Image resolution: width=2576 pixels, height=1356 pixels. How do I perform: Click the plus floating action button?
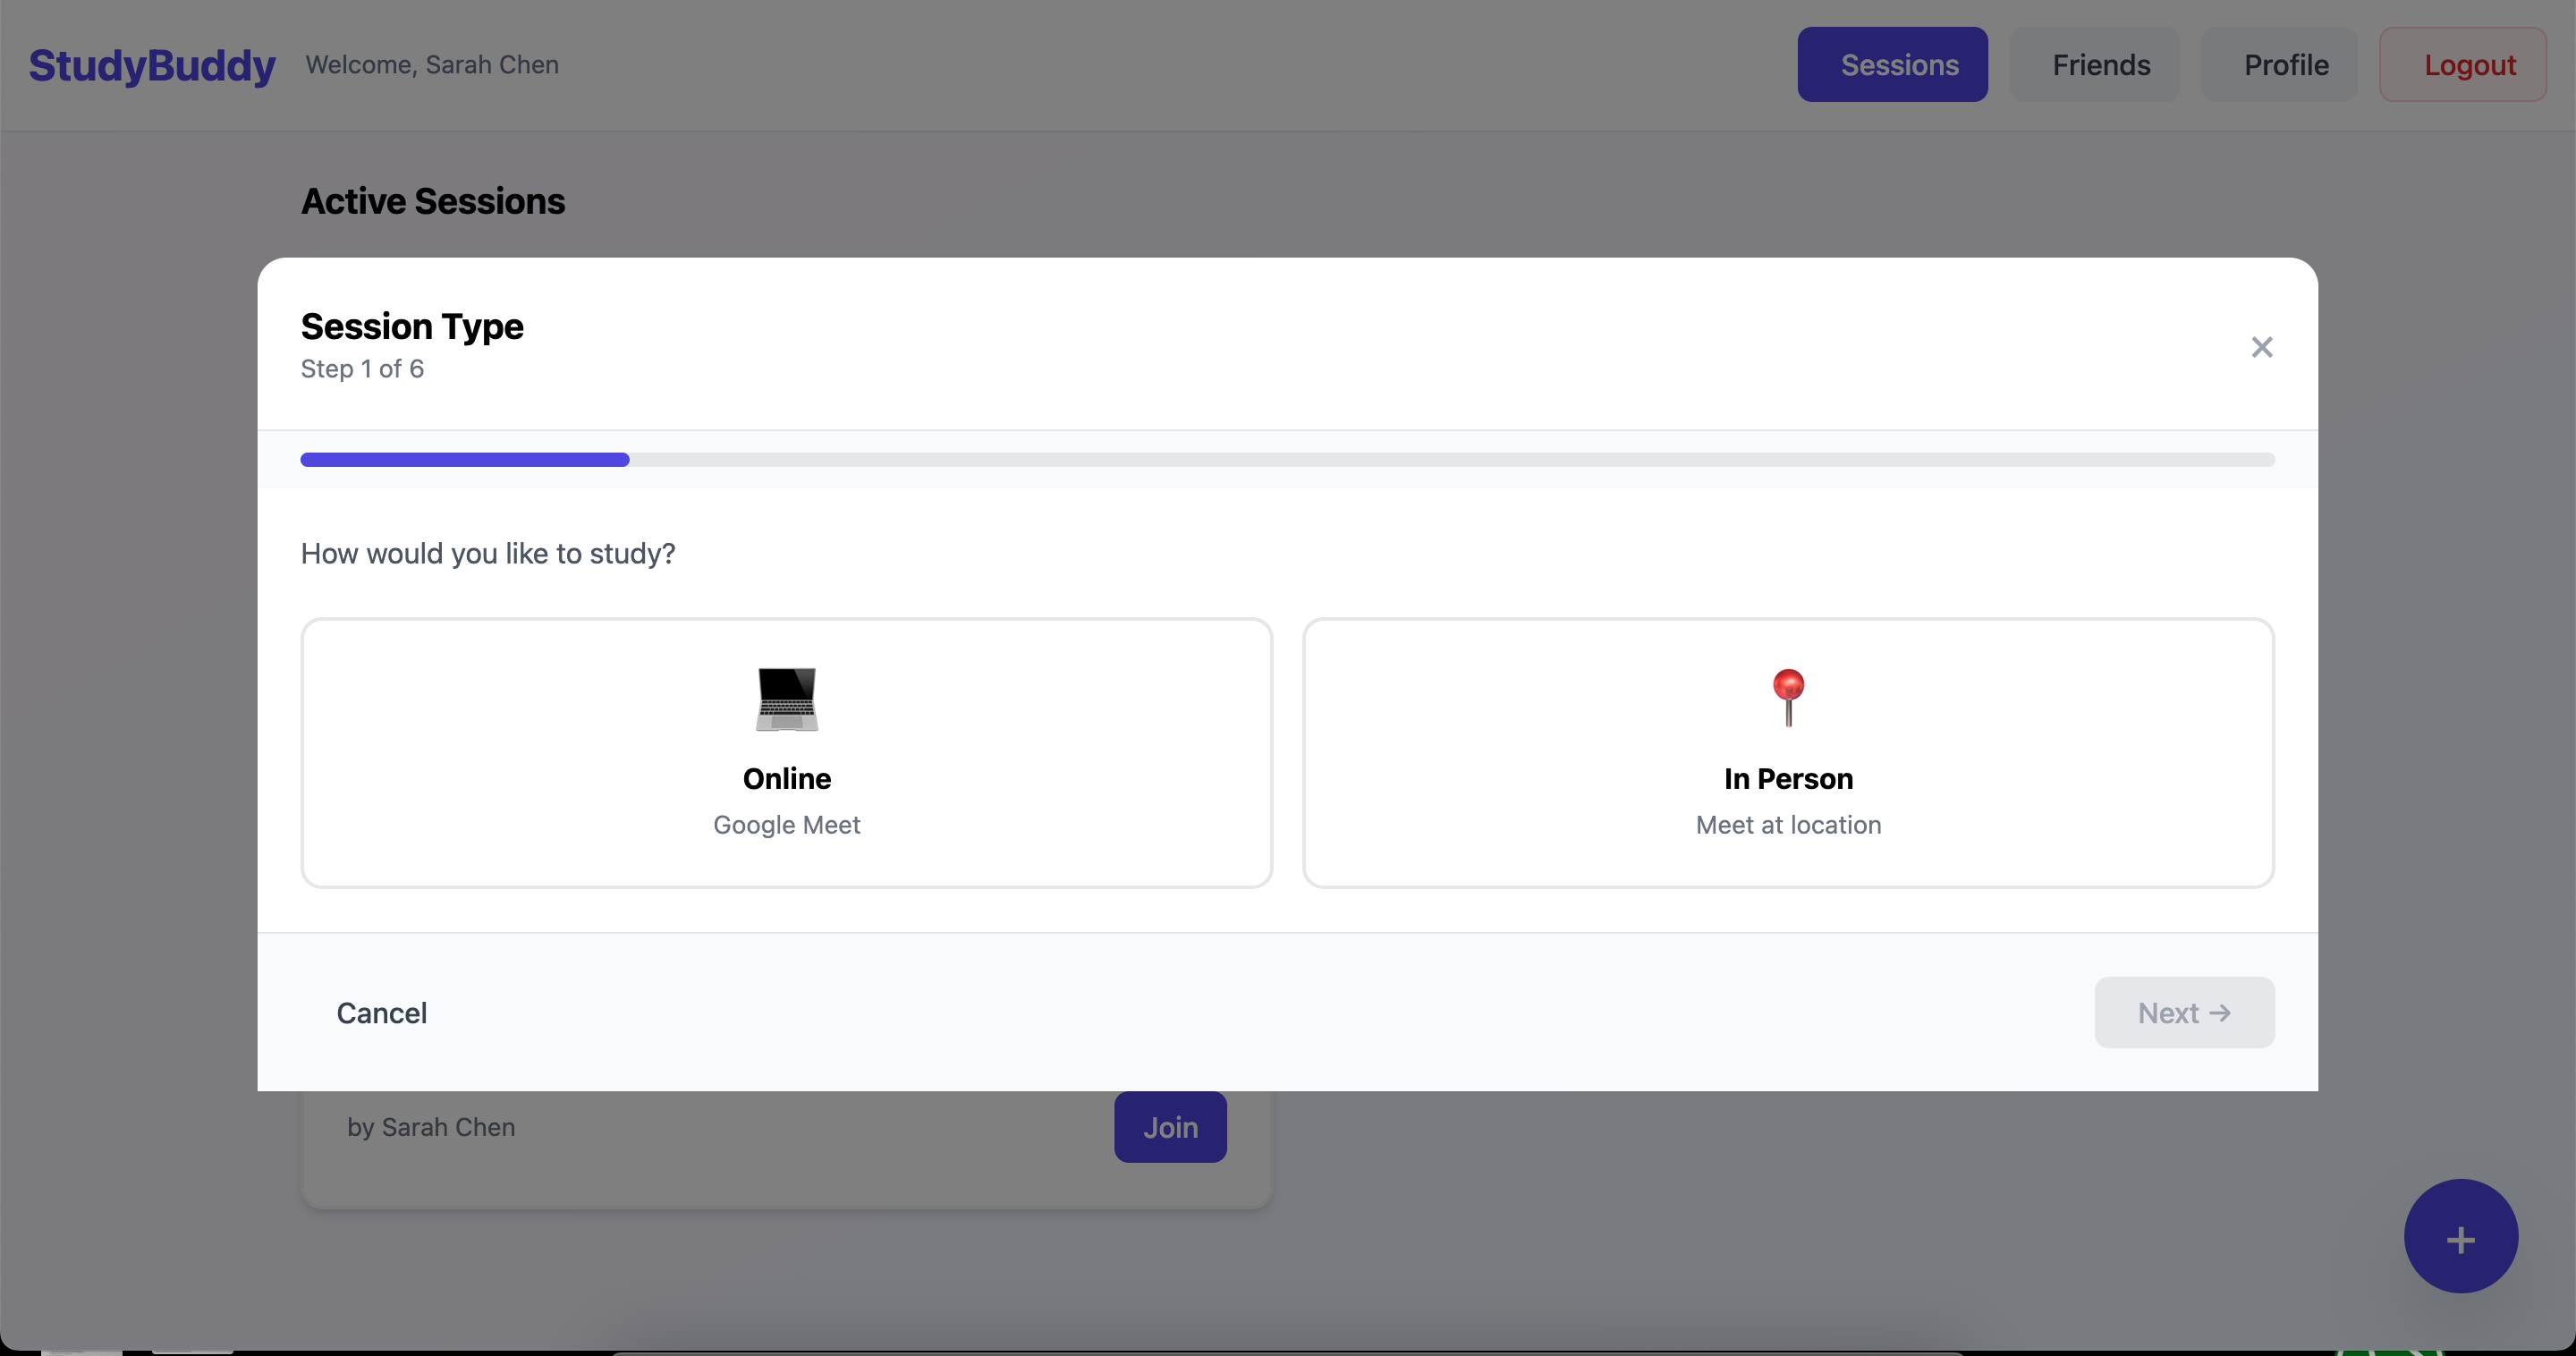coord(2460,1237)
